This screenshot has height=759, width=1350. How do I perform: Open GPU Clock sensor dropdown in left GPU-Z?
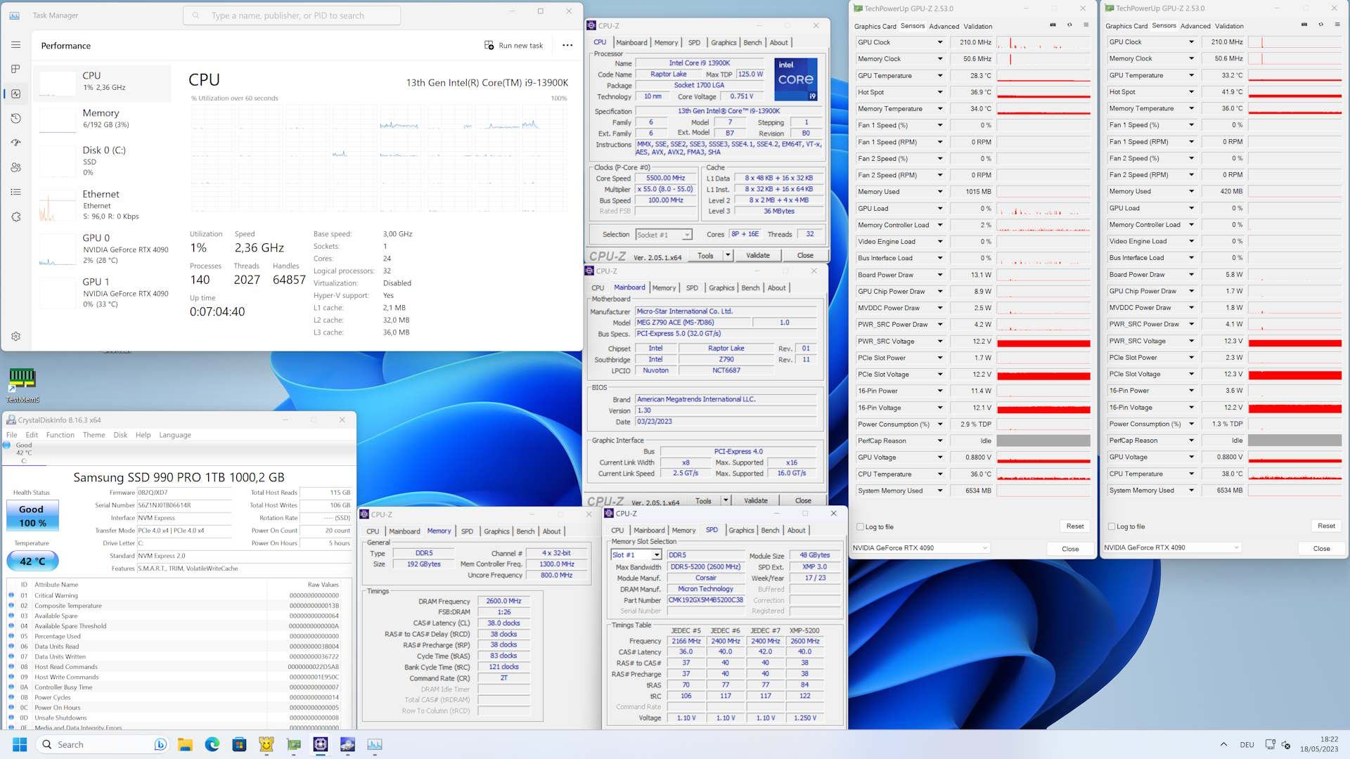coord(940,42)
